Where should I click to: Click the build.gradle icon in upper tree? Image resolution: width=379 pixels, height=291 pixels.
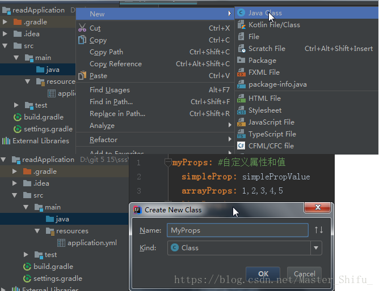pyautogui.click(x=18, y=117)
